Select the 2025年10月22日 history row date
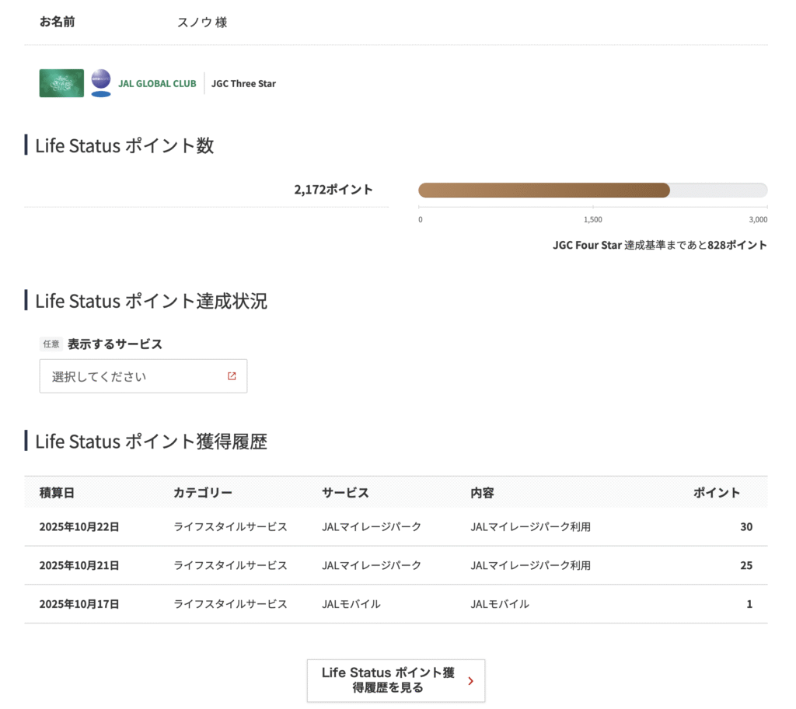Screen dimensions: 796x709 (x=79, y=527)
